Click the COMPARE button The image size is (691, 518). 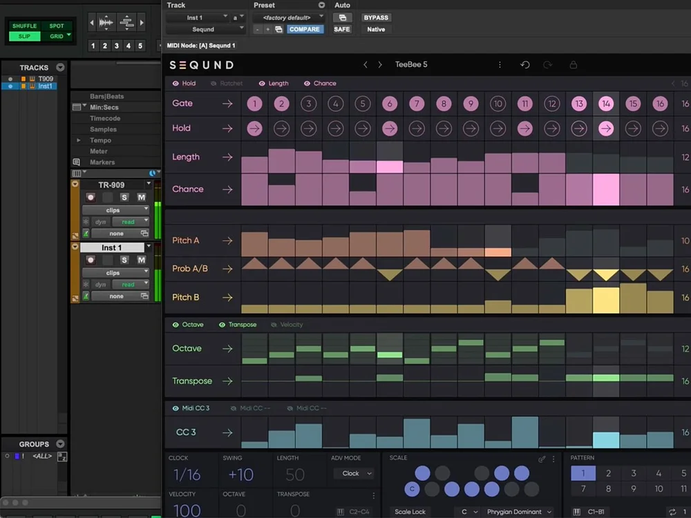(305, 29)
